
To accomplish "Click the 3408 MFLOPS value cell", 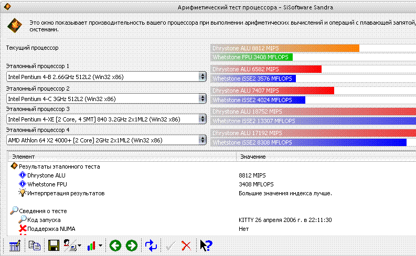I will [256, 184].
